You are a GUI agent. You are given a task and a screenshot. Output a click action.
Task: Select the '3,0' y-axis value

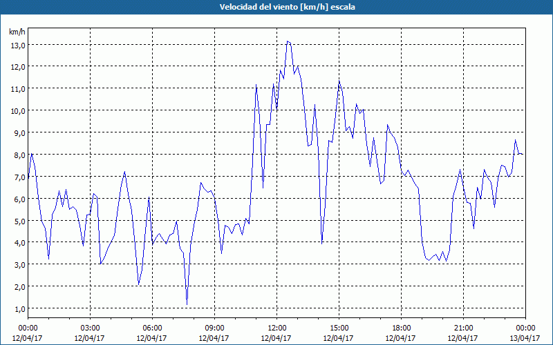tap(19, 265)
